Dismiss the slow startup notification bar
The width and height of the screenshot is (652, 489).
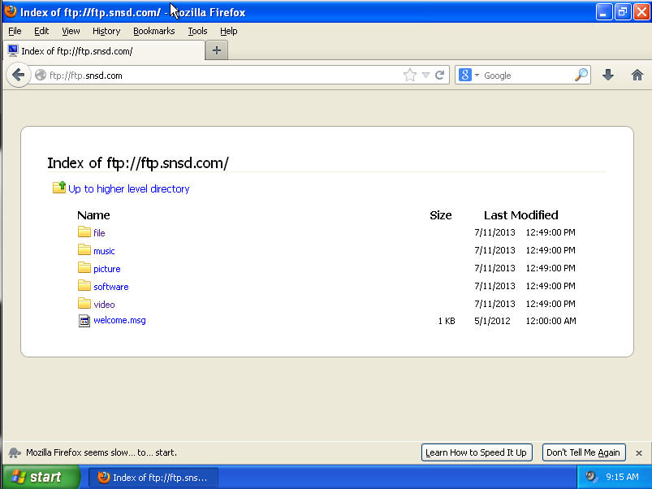pyautogui.click(x=639, y=452)
